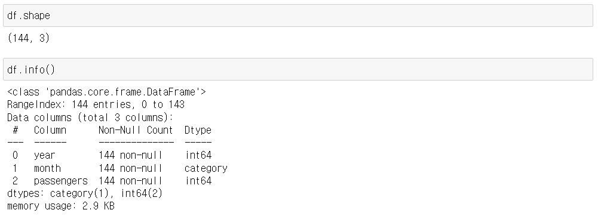Click the year column name
The height and width of the screenshot is (219, 598).
45,155
